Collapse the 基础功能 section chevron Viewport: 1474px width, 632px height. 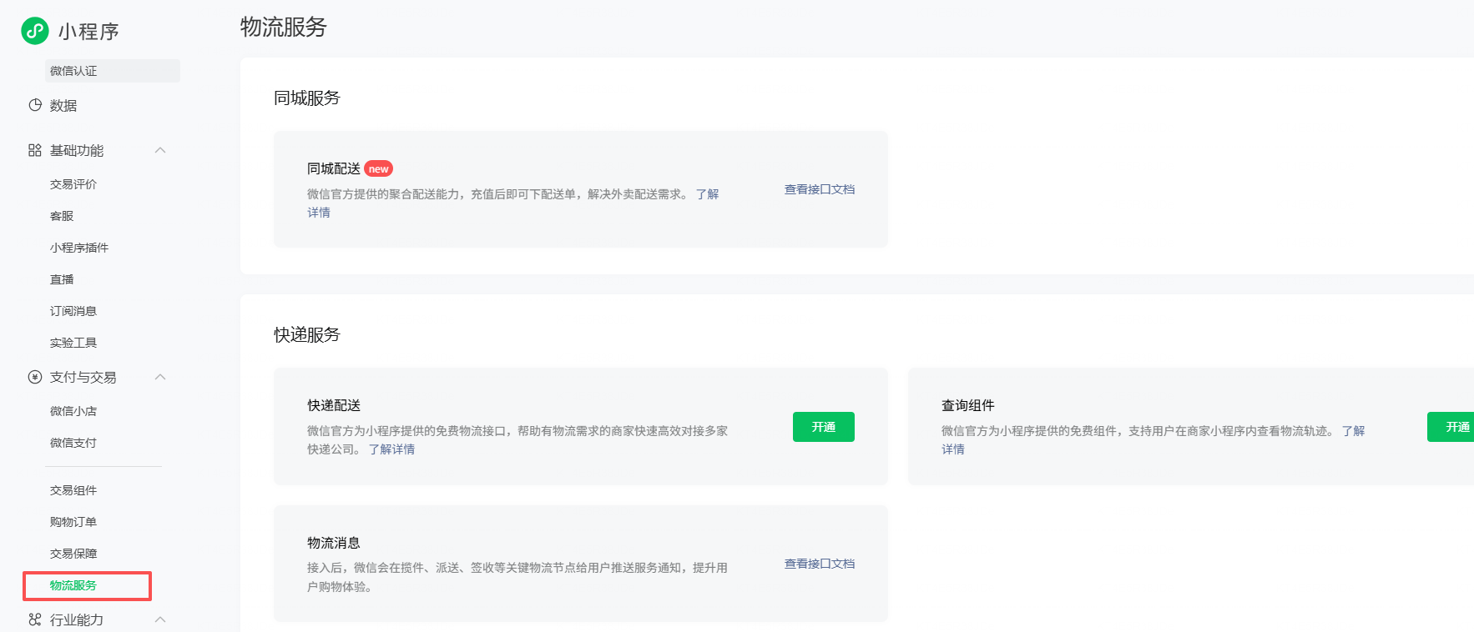(160, 150)
